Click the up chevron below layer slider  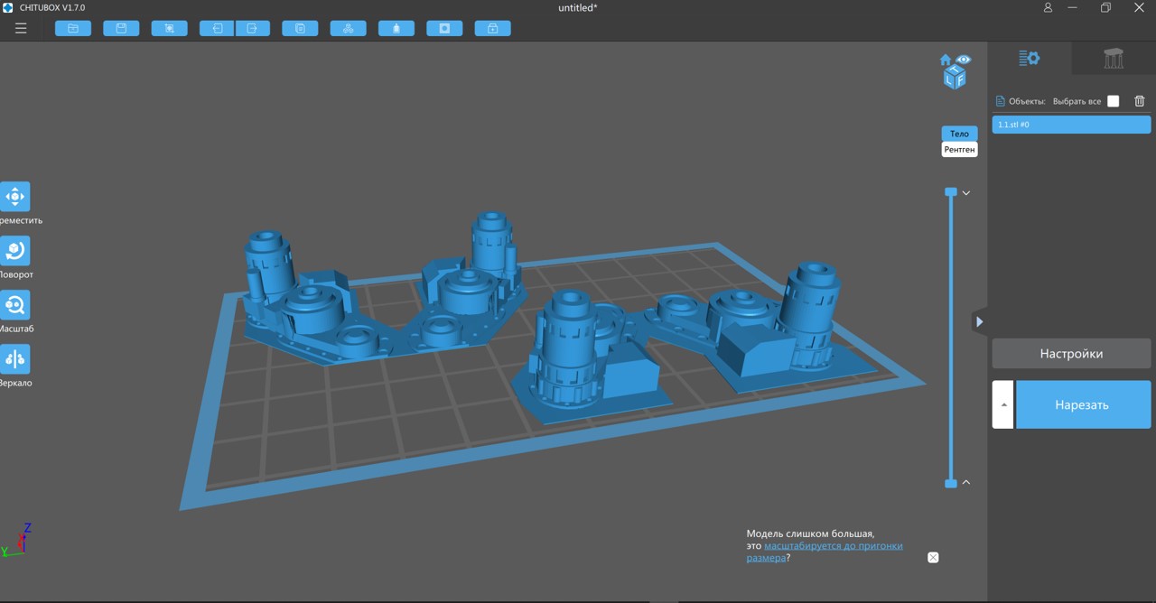965,483
